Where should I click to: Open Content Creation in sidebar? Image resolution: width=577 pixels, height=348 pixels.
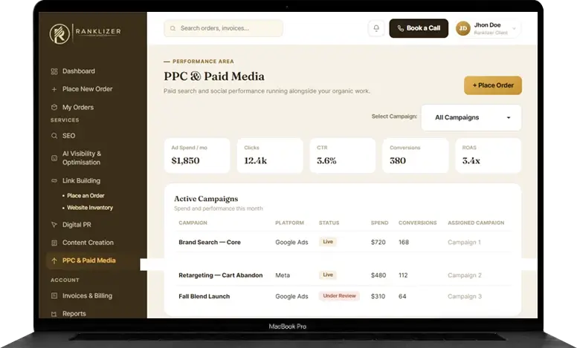point(88,243)
